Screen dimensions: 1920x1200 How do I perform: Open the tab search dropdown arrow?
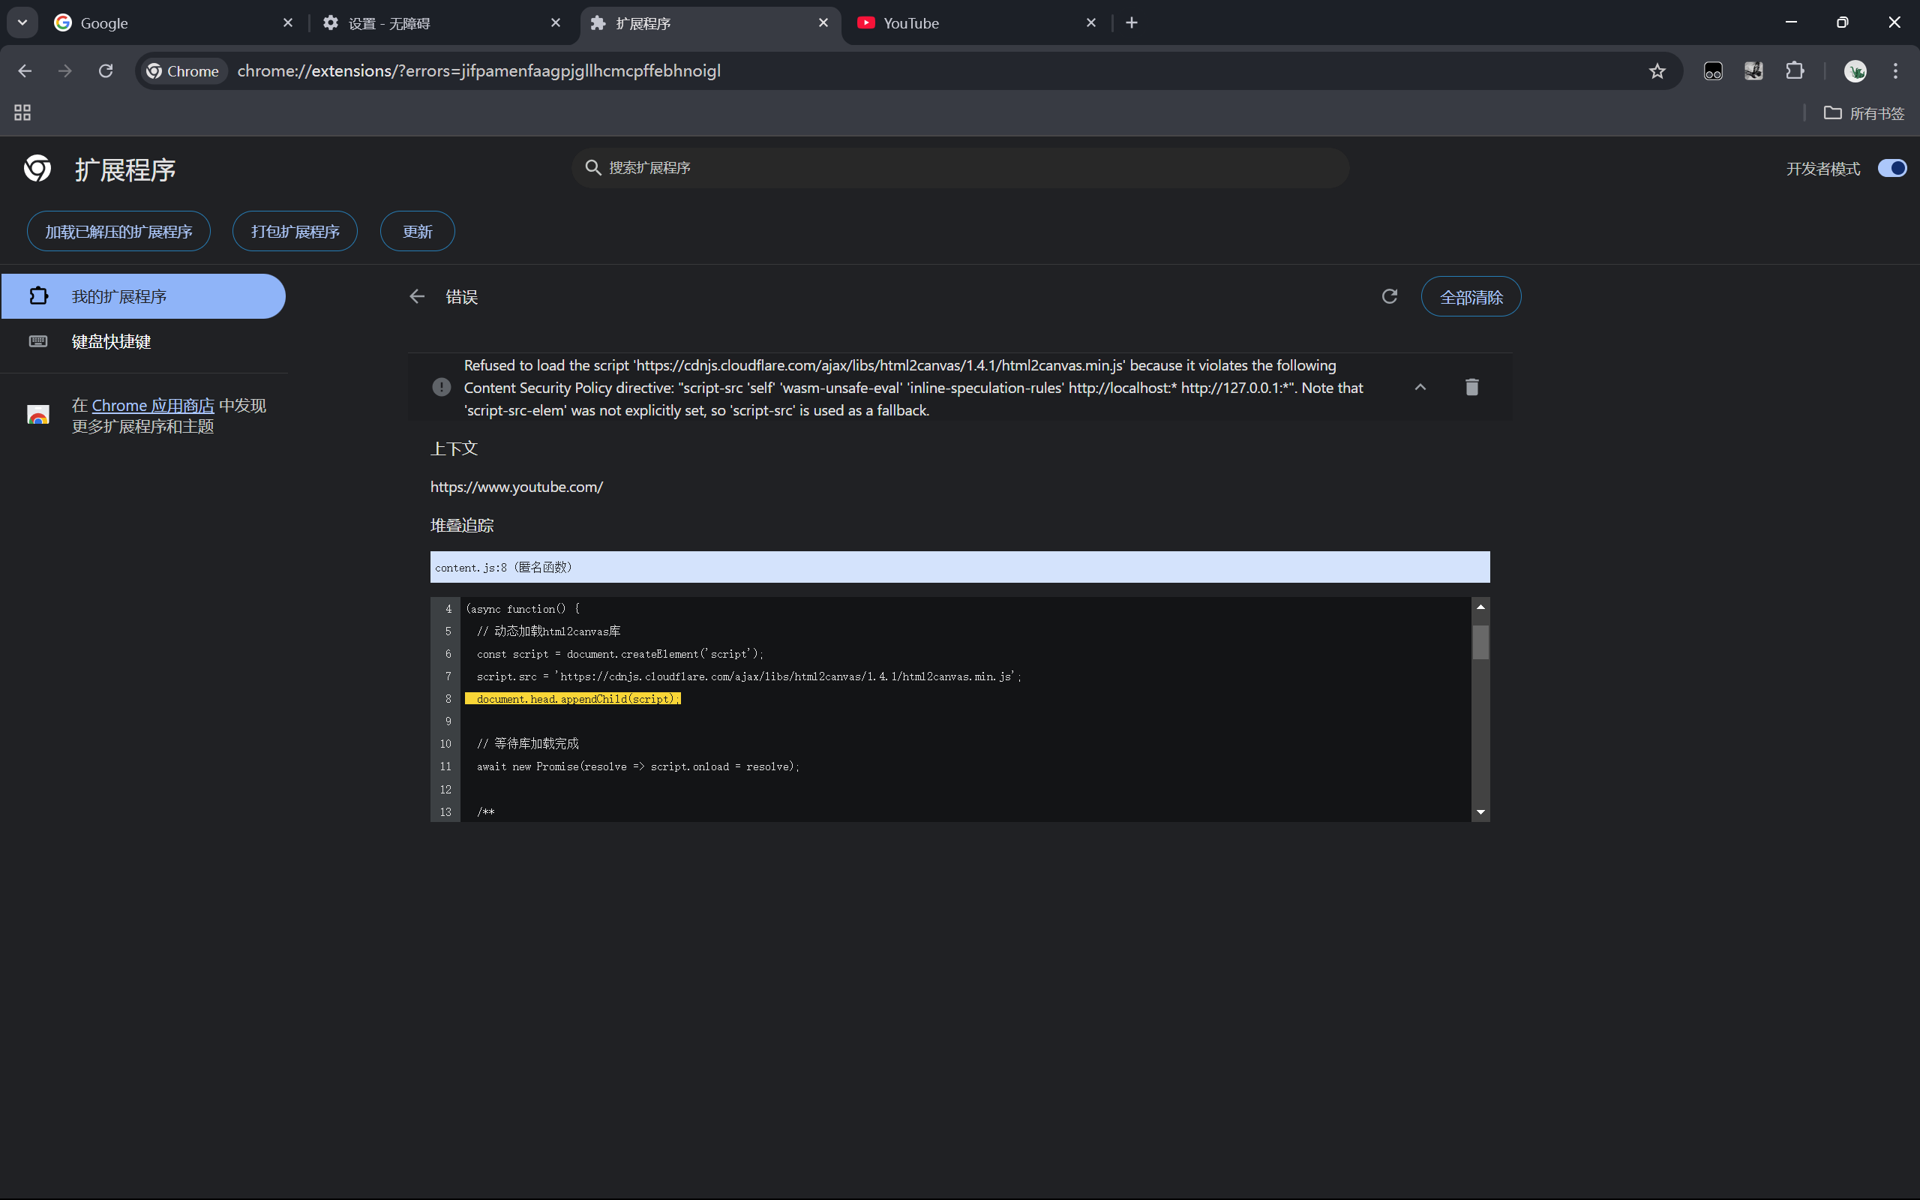[x=22, y=22]
